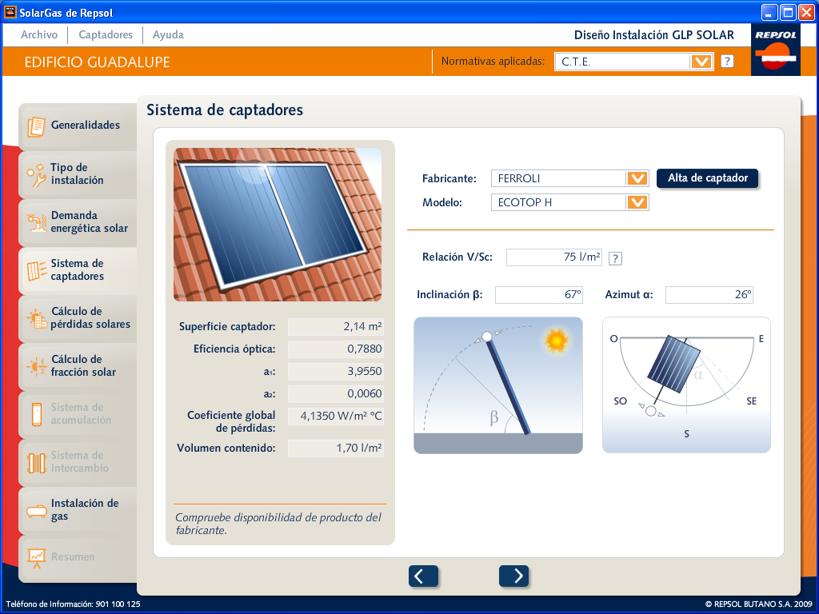Viewport: 819px width, 614px height.
Task: Click the Sistema de intercambio radiator icon
Action: click(x=37, y=463)
